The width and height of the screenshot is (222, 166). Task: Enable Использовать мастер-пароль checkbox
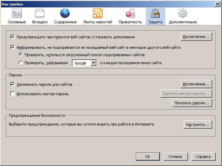(12, 94)
